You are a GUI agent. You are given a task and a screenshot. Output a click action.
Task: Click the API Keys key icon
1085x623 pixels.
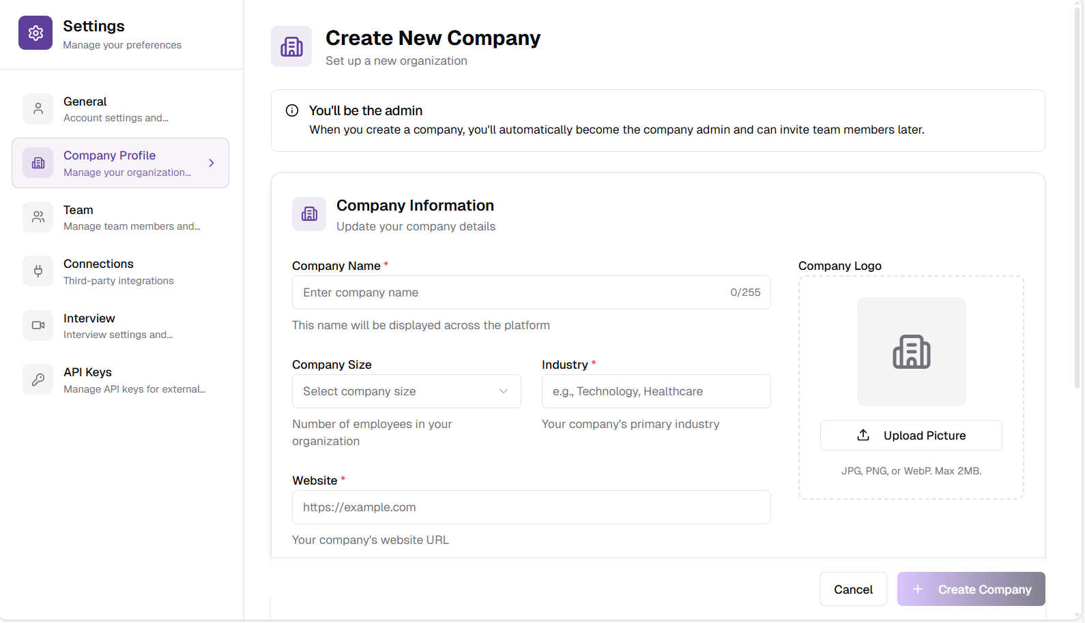[38, 380]
